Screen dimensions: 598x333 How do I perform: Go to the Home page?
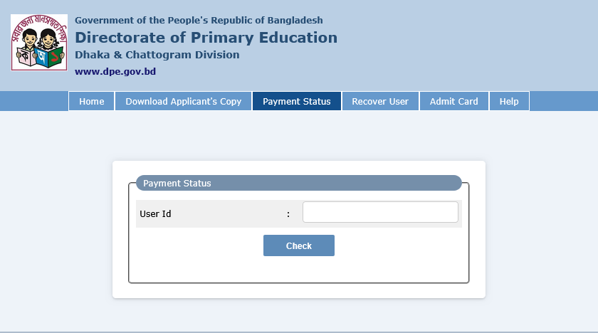click(92, 101)
